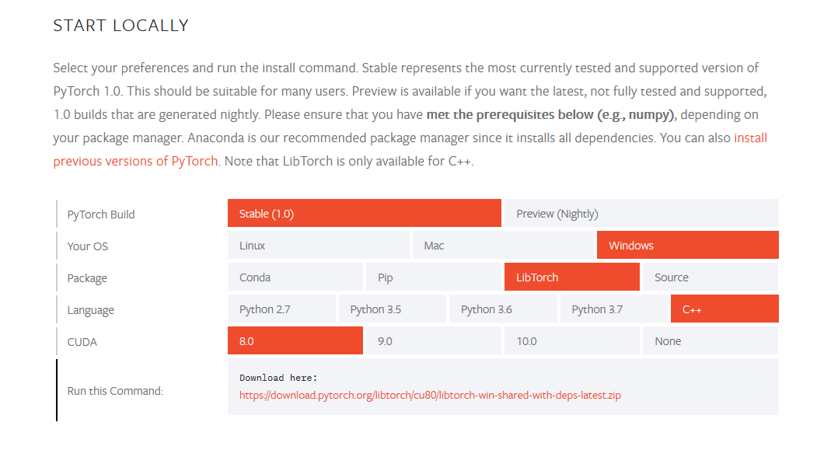This screenshot has width=831, height=457.
Task: Select CUDA version 8.0
Action: click(x=295, y=340)
